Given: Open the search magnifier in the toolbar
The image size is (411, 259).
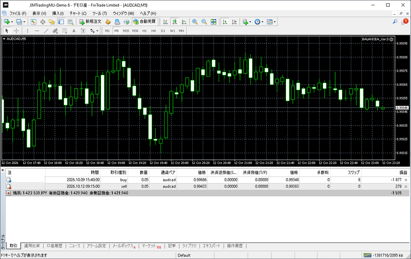Looking at the screenshot, I should coord(395,22).
